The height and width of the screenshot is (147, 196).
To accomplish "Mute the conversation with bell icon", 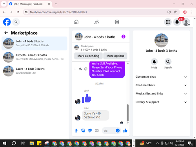I will pyautogui.click(x=154, y=62).
